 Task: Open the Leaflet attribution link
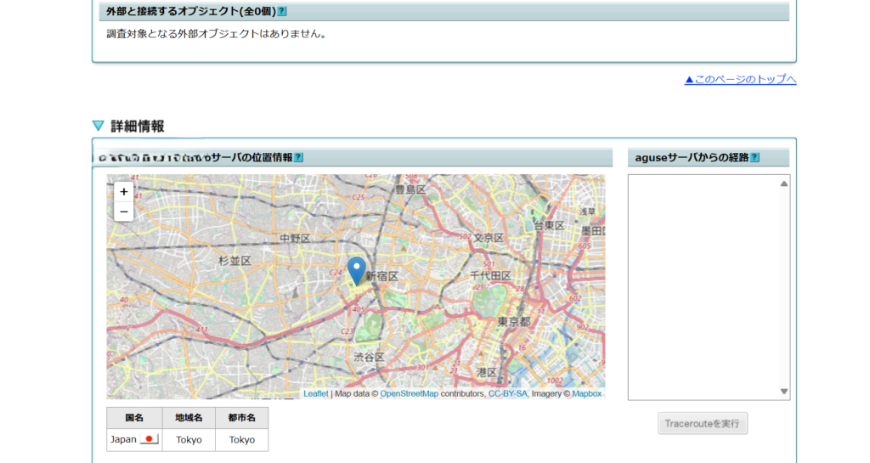coord(316,393)
